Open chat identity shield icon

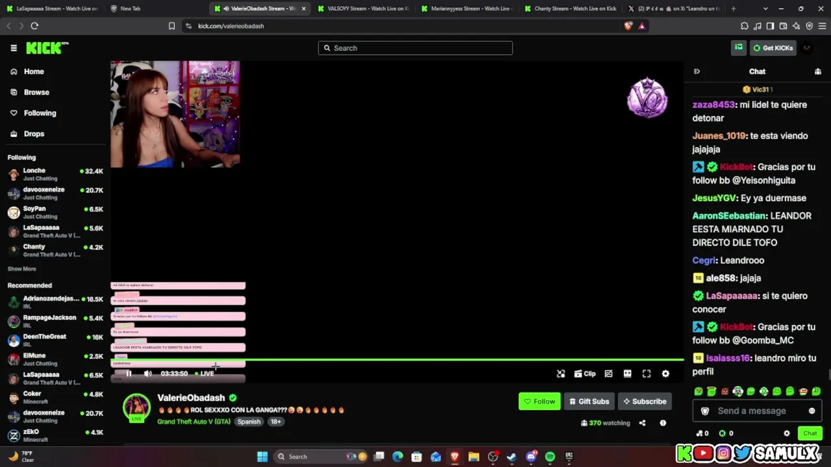(705, 411)
